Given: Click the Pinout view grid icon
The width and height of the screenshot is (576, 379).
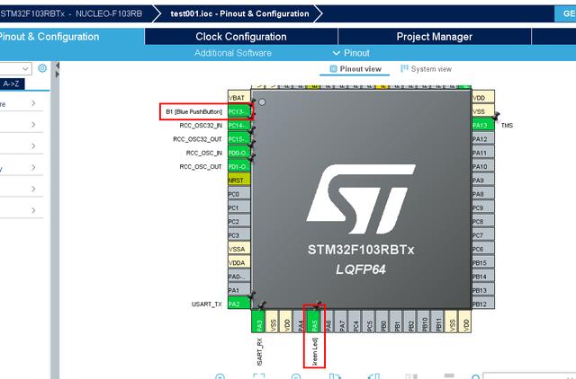Looking at the screenshot, I should point(333,69).
